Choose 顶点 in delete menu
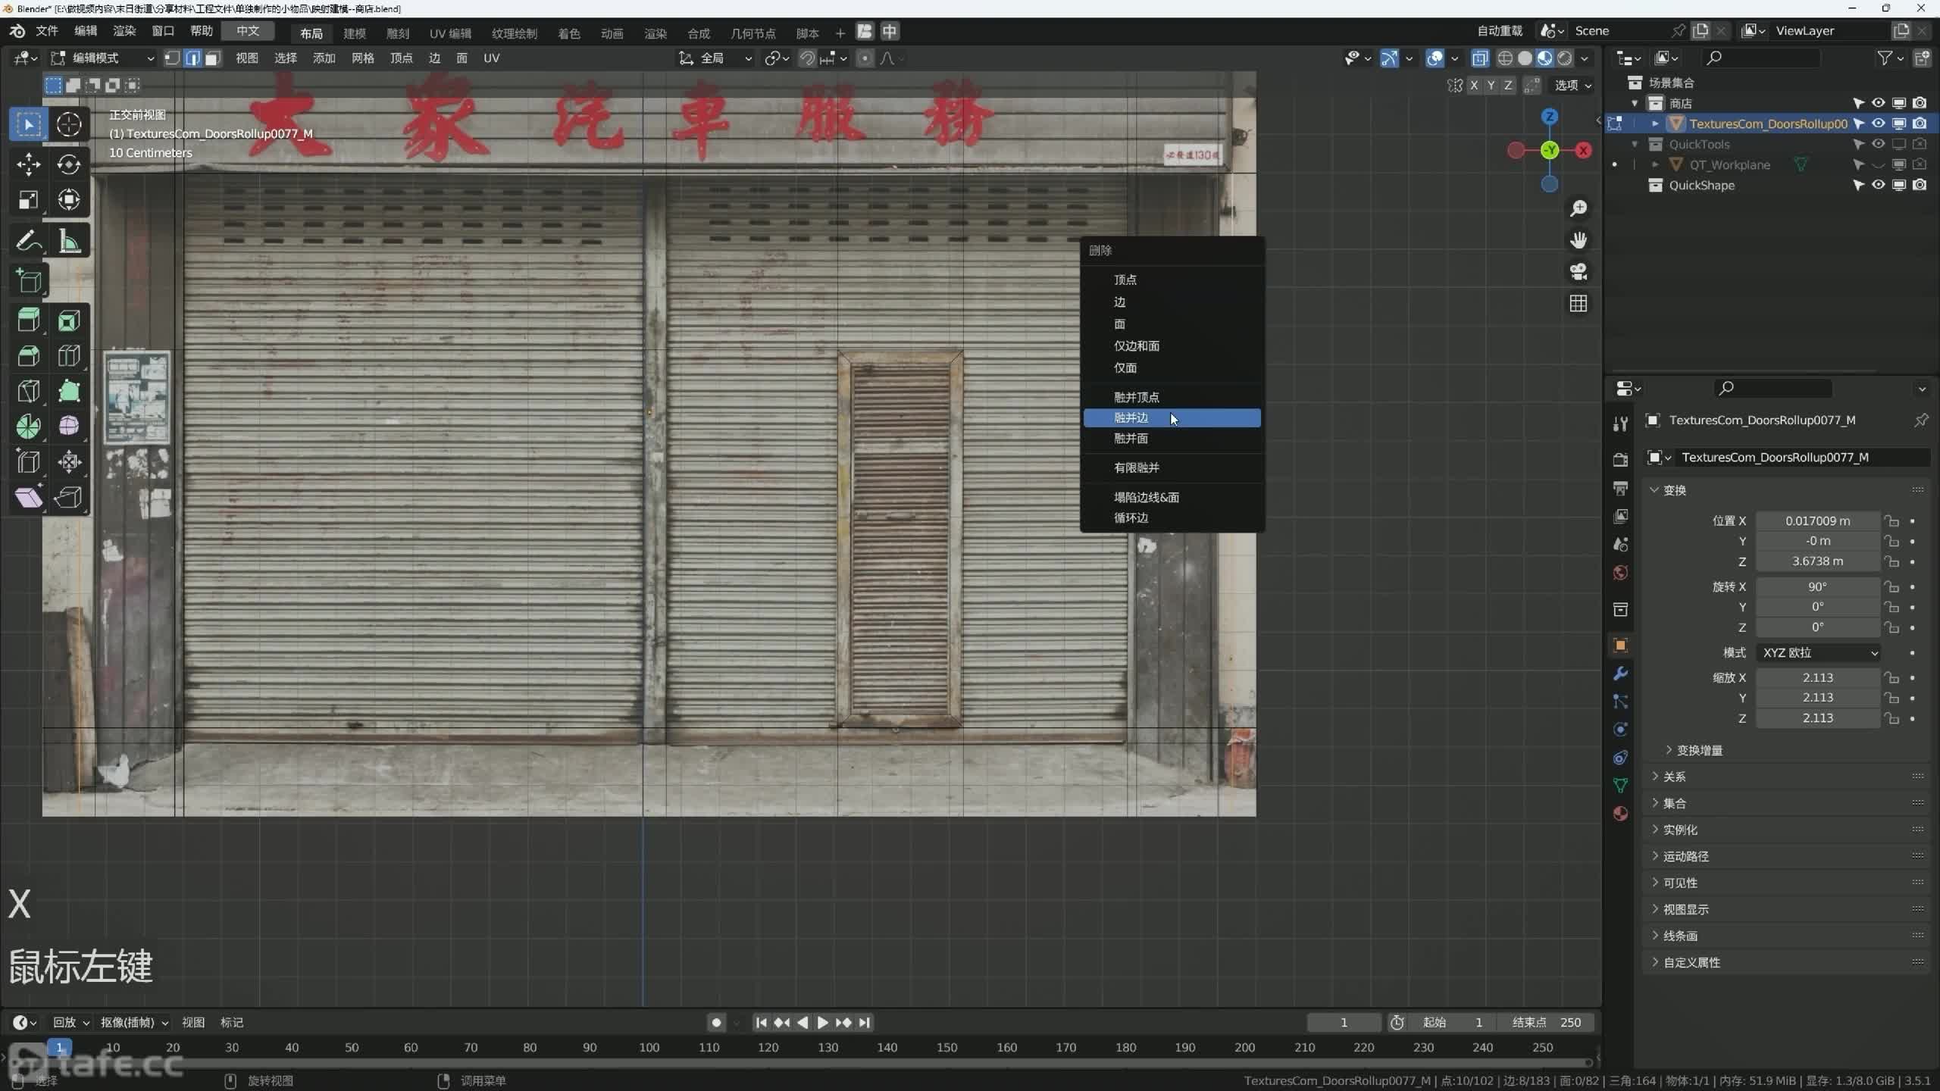Screen dimensions: 1940x1091 [1172, 280]
